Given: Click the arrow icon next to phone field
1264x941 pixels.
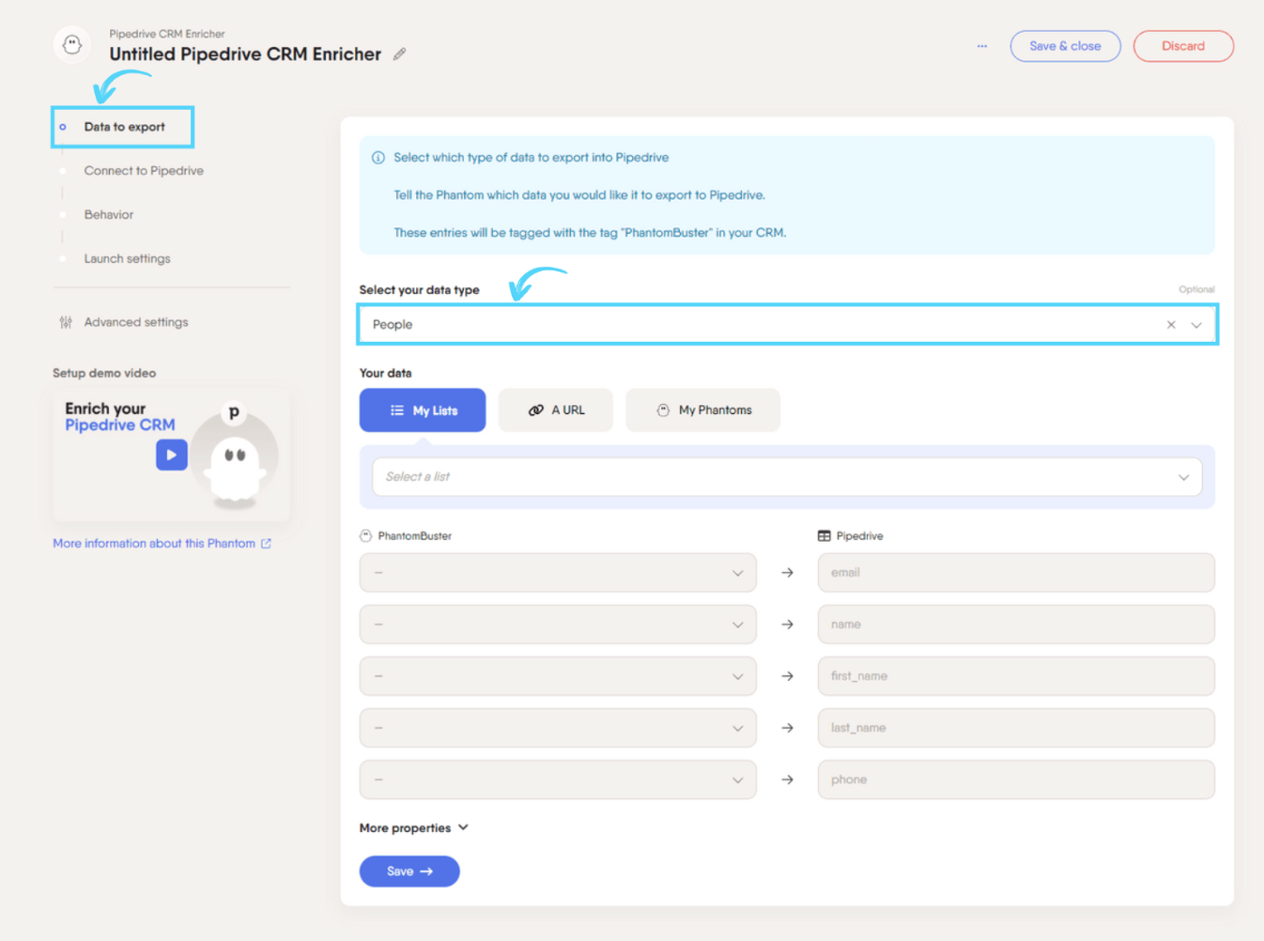Looking at the screenshot, I should point(787,779).
